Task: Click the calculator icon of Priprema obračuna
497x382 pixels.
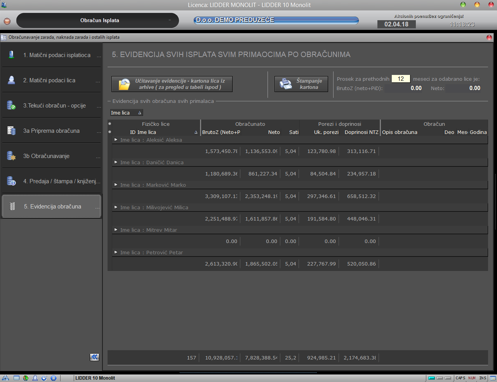Action: pos(11,130)
